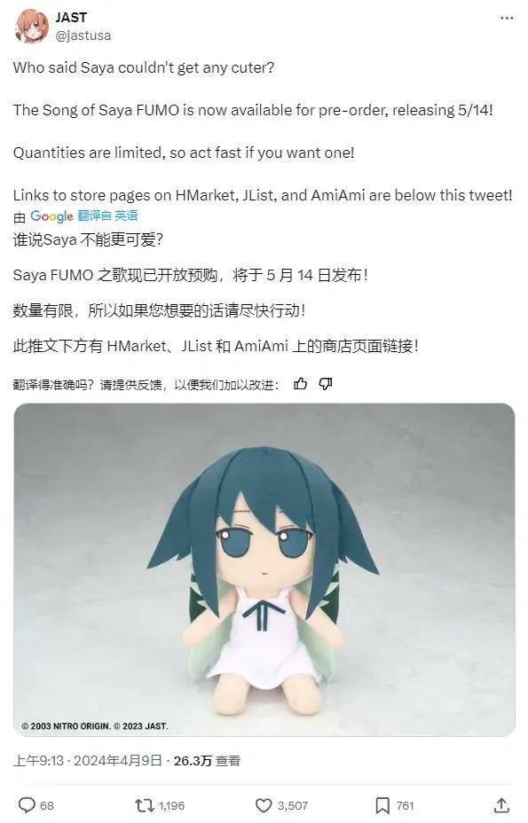Like the tweet with the heart icon

[264, 805]
